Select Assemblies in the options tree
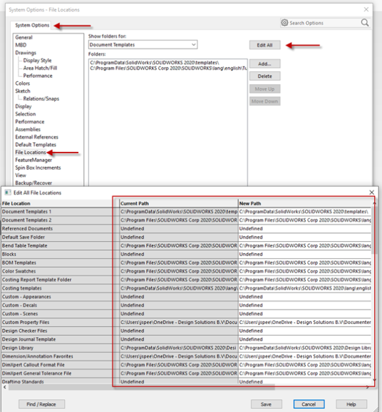The width and height of the screenshot is (382, 412). pyautogui.click(x=27, y=129)
